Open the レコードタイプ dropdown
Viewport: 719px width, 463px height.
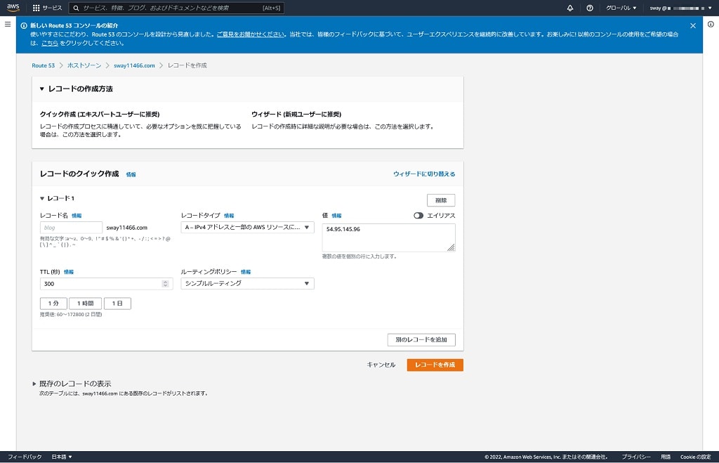248,227
